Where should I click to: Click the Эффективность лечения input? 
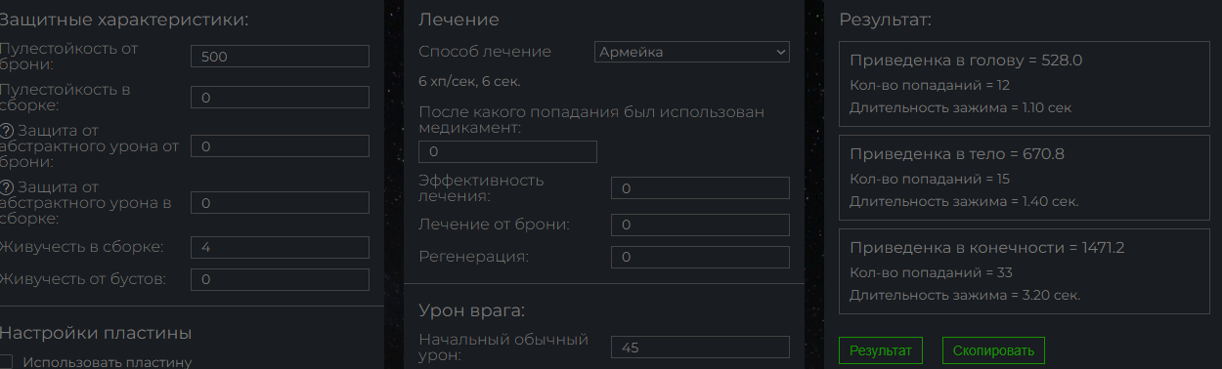(x=700, y=187)
